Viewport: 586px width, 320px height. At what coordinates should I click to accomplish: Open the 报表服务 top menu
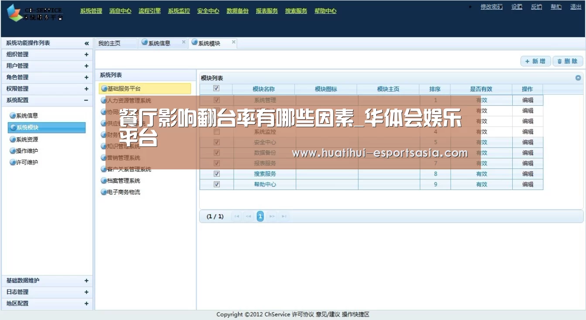click(267, 11)
